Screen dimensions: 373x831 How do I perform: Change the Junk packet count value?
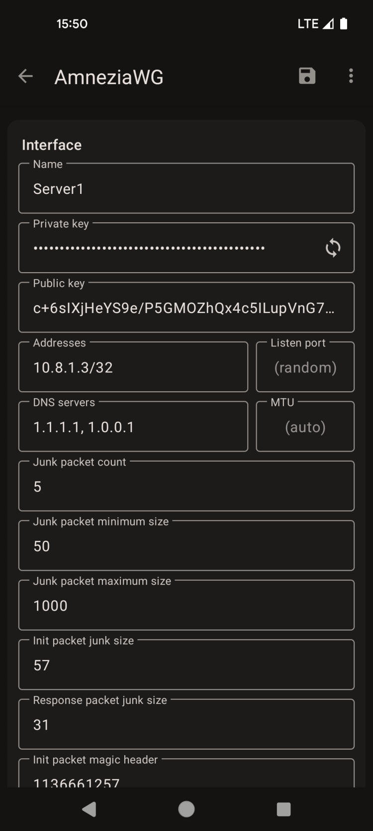pyautogui.click(x=186, y=487)
